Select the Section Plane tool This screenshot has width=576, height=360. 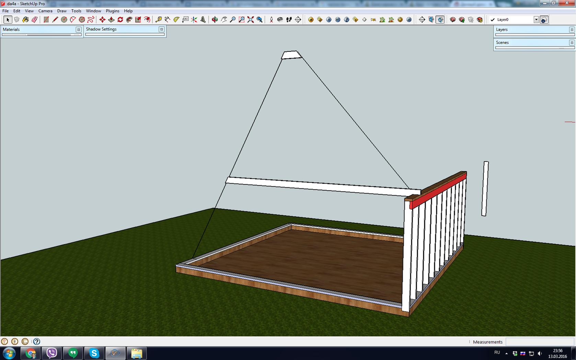click(298, 20)
